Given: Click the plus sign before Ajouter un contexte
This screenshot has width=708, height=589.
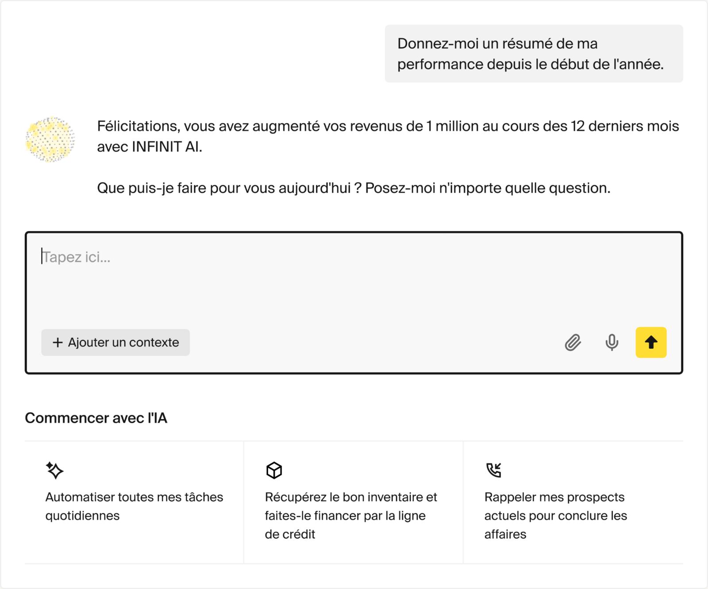Looking at the screenshot, I should (58, 343).
